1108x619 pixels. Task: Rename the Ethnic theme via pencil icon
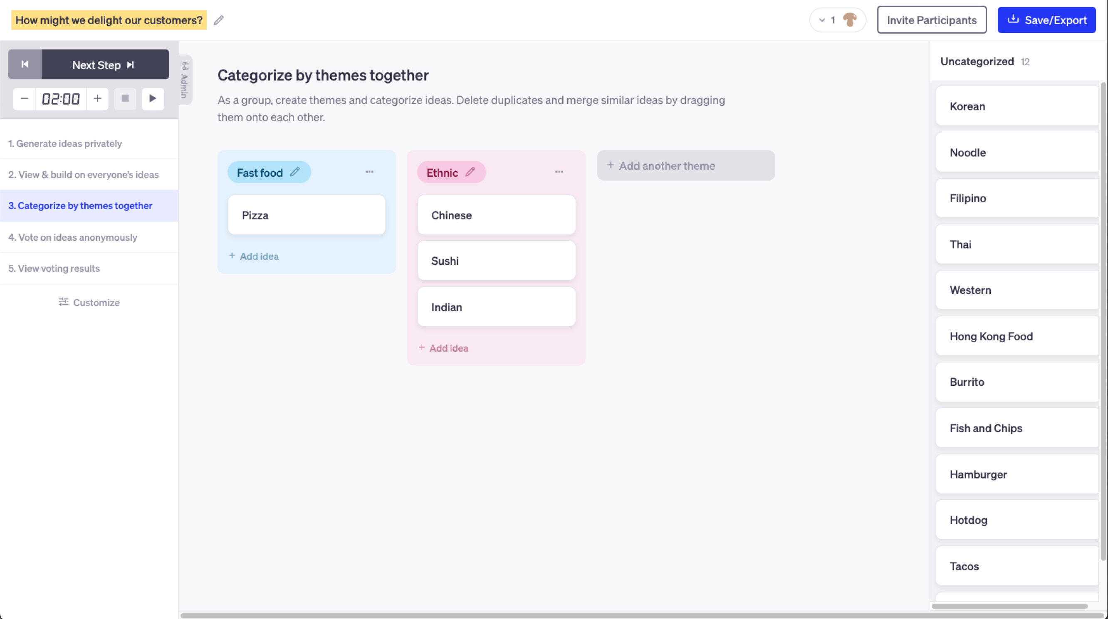(x=470, y=172)
